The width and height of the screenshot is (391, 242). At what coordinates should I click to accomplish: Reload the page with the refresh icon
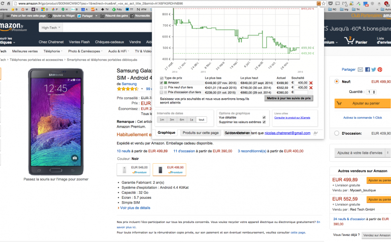(2, 3)
